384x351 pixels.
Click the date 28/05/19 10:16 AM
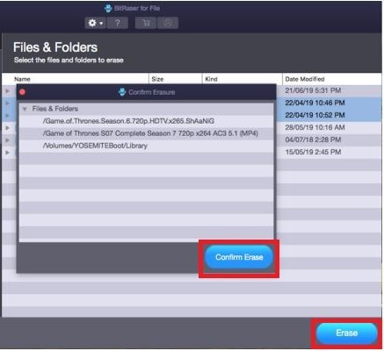(x=315, y=127)
